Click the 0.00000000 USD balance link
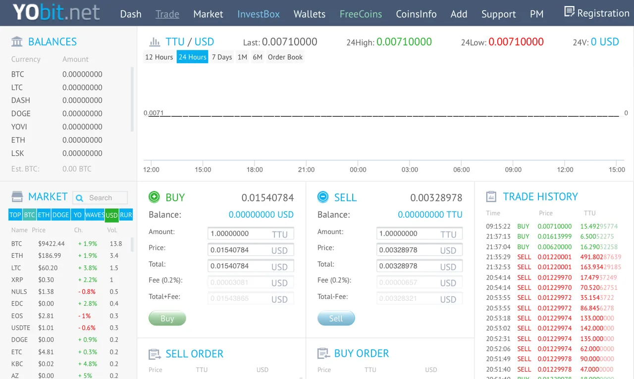 (261, 215)
